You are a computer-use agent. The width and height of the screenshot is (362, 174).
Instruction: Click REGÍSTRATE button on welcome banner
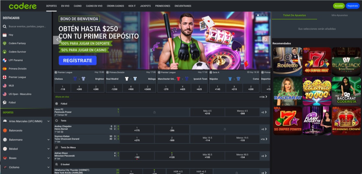(x=78, y=61)
